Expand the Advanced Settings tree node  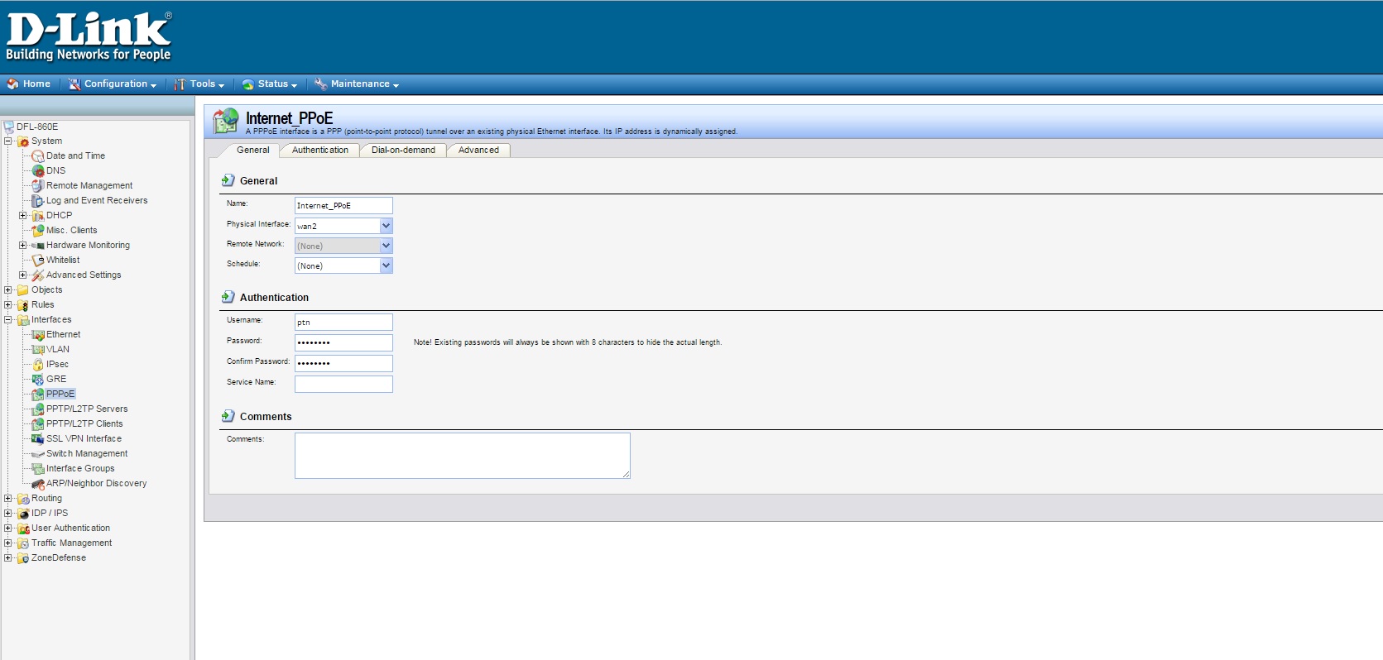[23, 275]
